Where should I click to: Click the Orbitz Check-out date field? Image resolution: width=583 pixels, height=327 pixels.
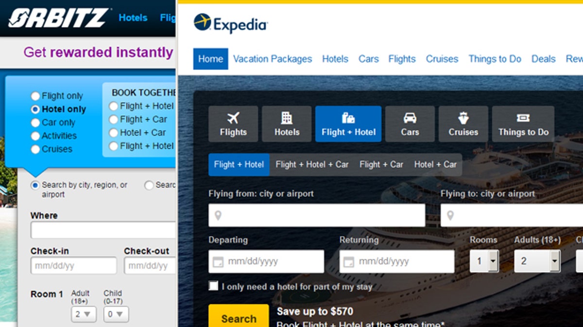(150, 265)
